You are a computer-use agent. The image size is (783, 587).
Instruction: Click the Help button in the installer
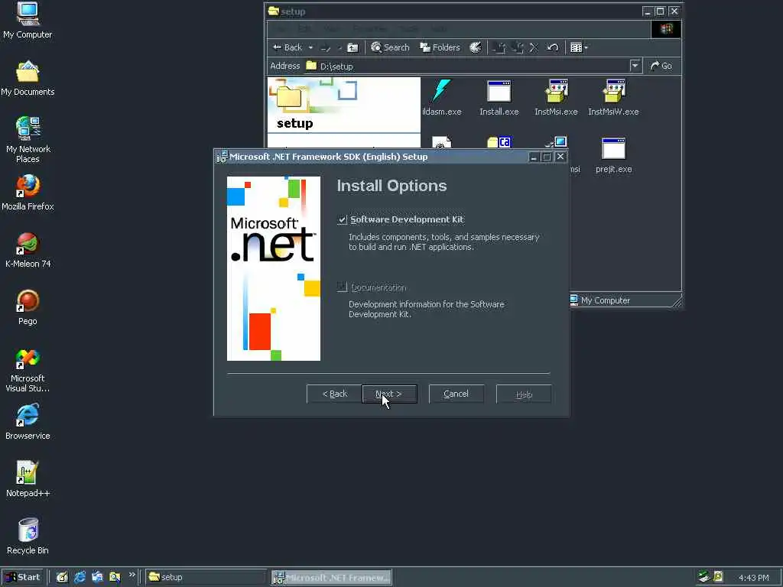(x=524, y=394)
